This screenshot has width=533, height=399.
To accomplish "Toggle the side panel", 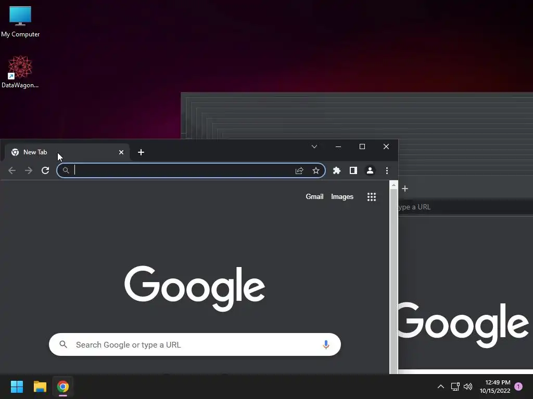I will 353,170.
